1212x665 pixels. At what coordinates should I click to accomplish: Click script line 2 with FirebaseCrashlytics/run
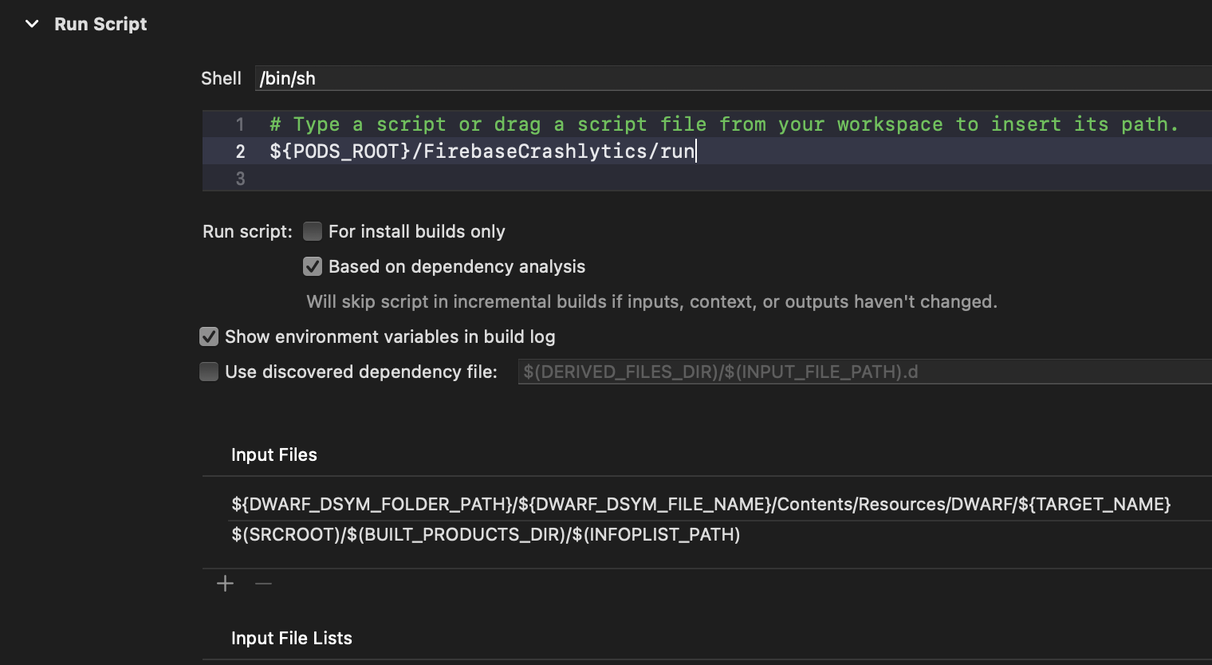(482, 151)
